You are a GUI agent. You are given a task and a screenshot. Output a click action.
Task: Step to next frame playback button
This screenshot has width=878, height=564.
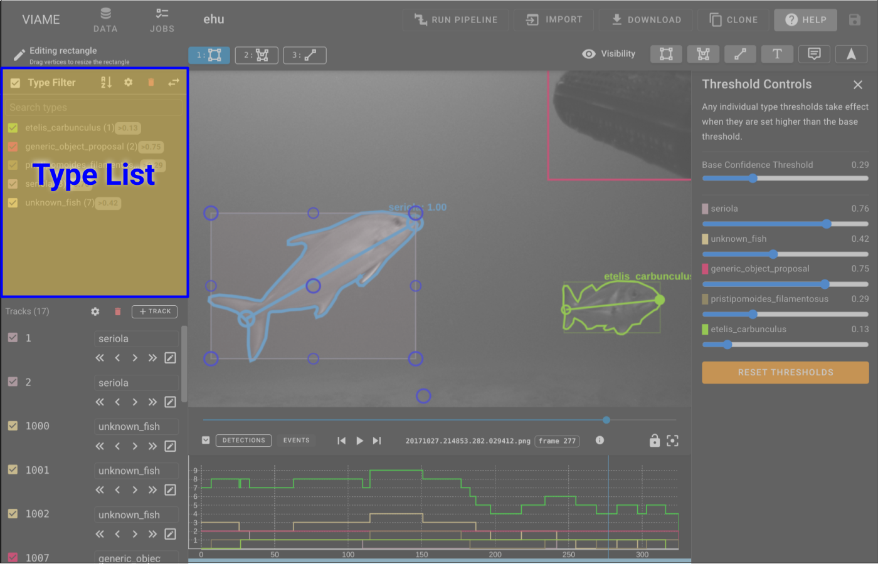pos(377,441)
